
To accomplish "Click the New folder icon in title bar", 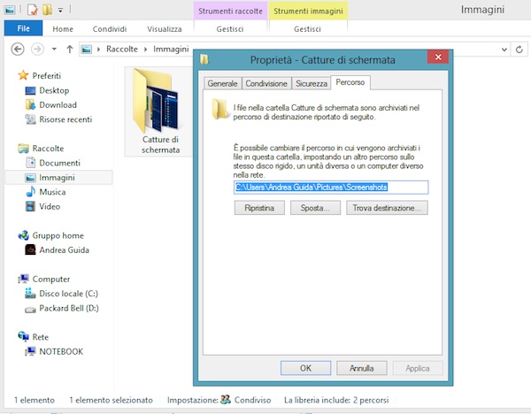I will coord(47,11).
